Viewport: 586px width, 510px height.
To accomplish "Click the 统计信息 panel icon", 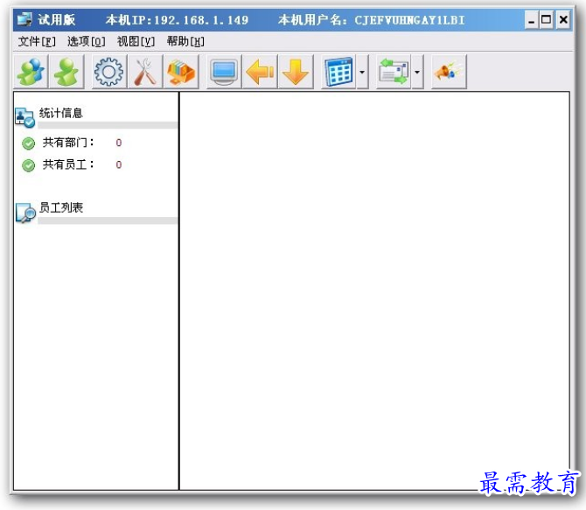I will [x=24, y=117].
